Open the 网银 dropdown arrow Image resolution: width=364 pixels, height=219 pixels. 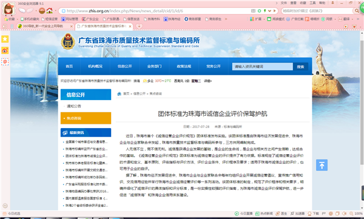click(x=335, y=19)
